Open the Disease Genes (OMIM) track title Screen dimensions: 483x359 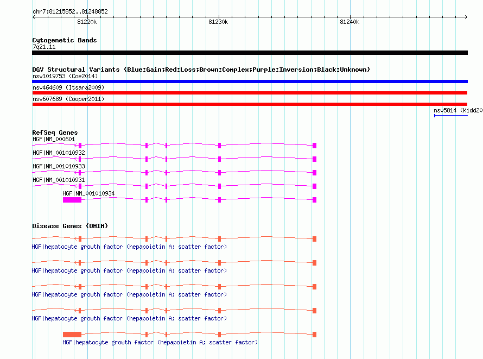click(x=70, y=226)
